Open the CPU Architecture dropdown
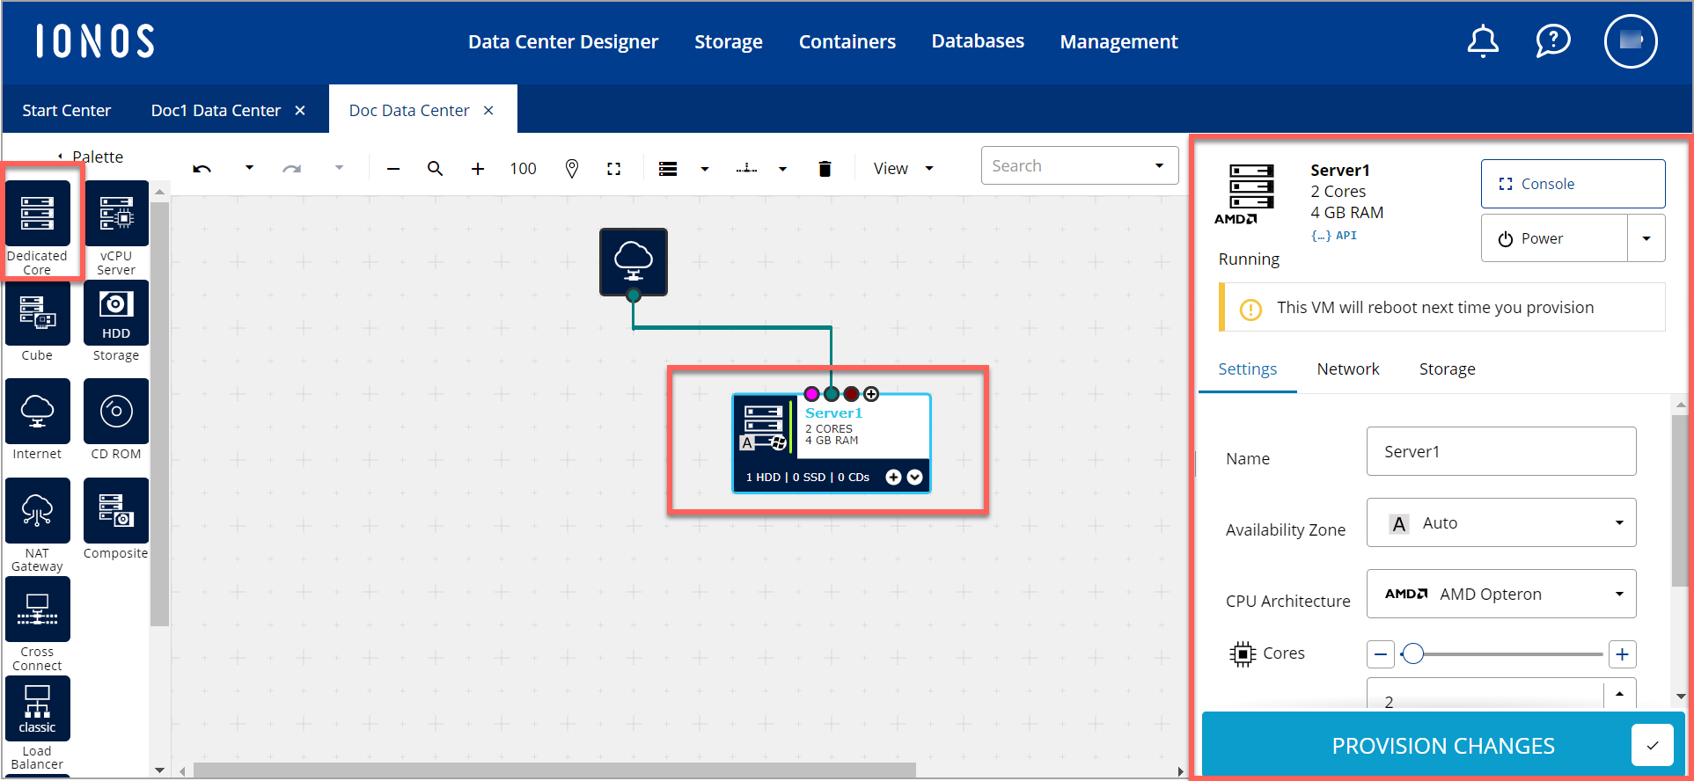 coord(1500,595)
